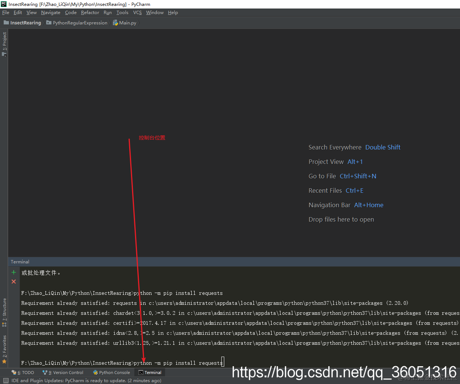The width and height of the screenshot is (460, 384).
Task: Open the 1: Project tool window
Action: (x=4, y=44)
